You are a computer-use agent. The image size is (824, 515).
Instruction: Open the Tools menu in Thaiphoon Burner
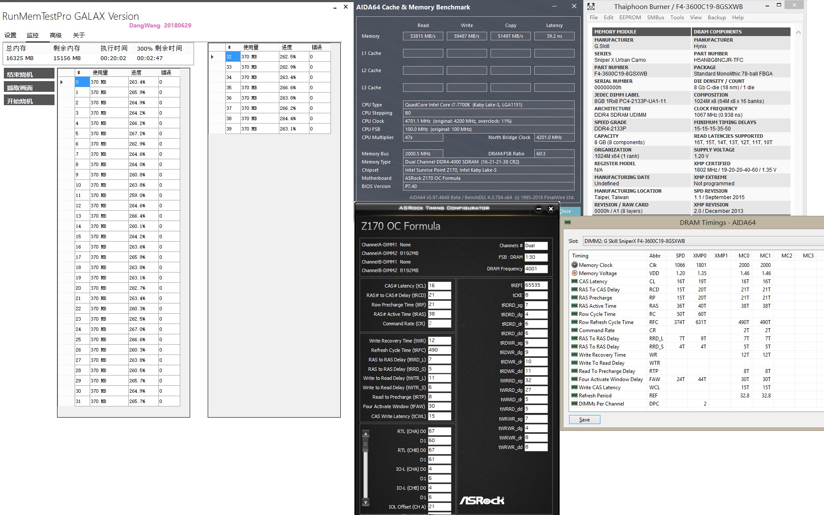click(x=677, y=18)
